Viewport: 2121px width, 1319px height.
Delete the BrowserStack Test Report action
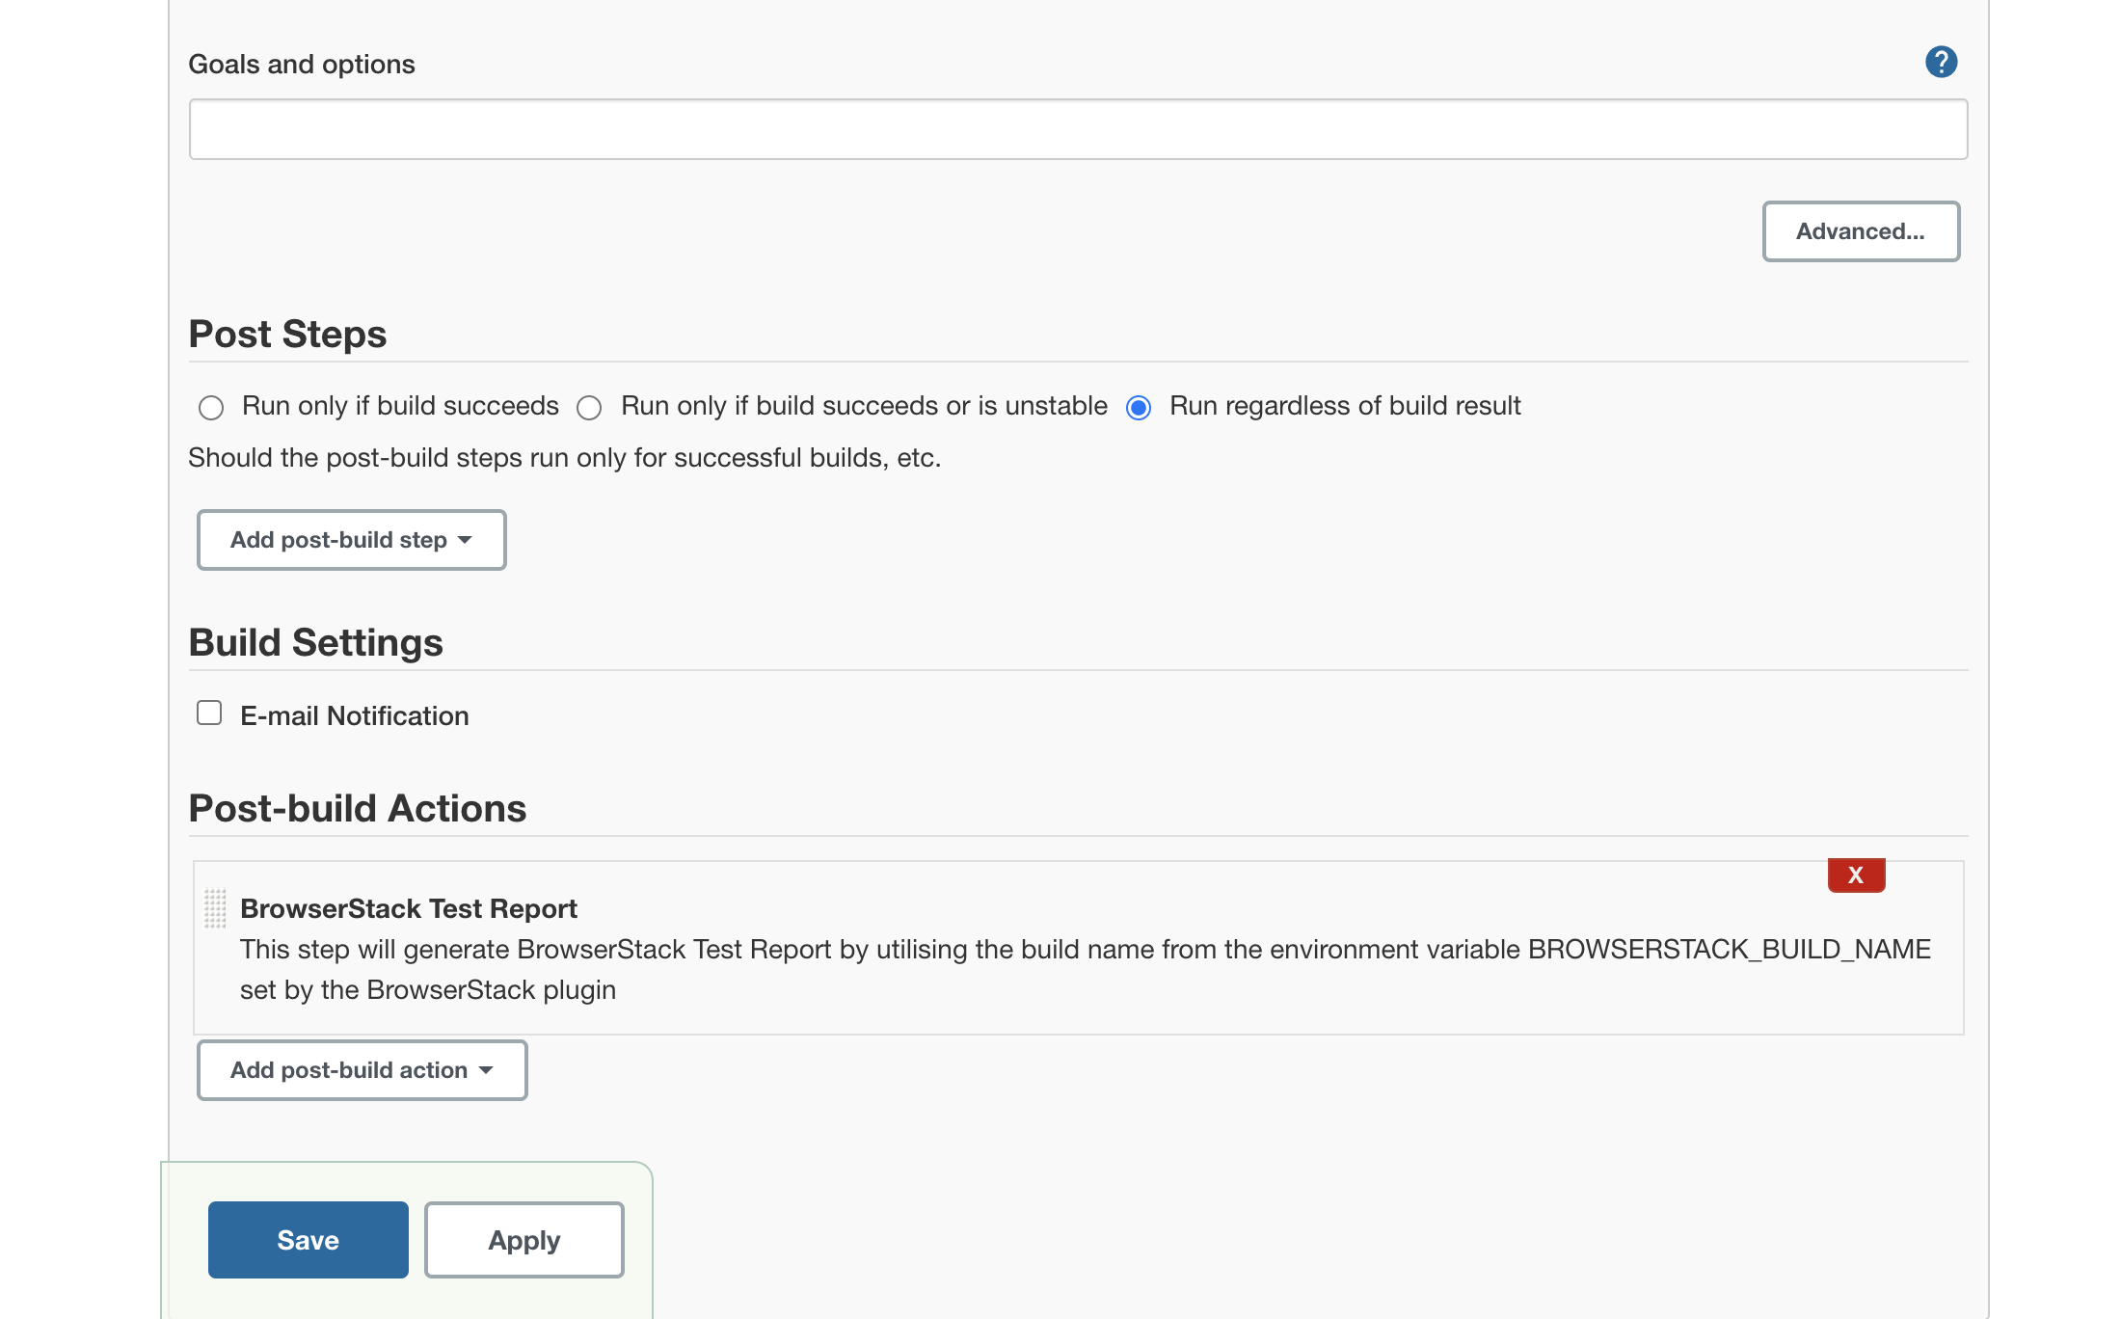pos(1854,875)
